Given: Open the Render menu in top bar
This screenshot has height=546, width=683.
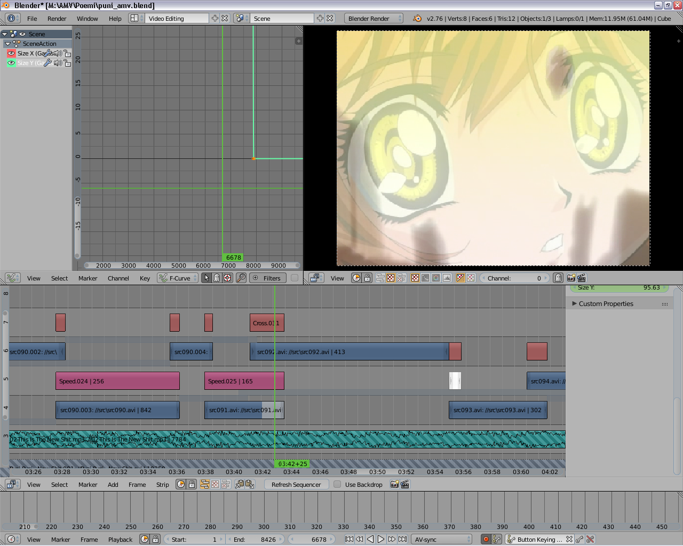Looking at the screenshot, I should tap(57, 18).
